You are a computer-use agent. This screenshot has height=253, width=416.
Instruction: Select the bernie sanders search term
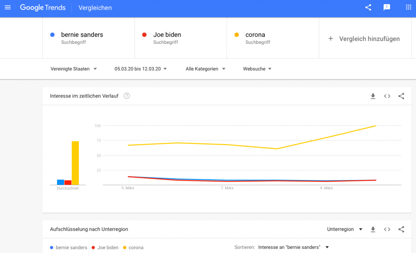click(x=88, y=38)
